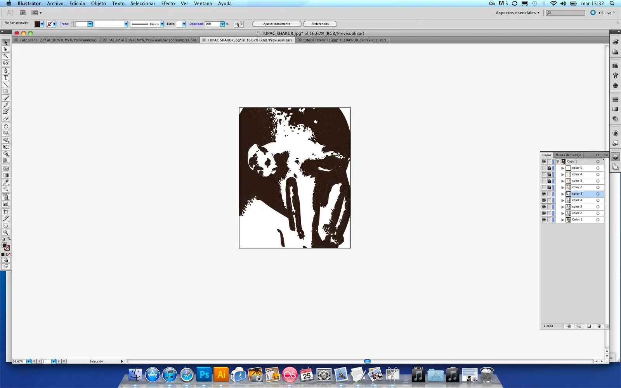Image resolution: width=621 pixels, height=388 pixels.
Task: Select the Magic Wand tool
Action: [x=6, y=56]
